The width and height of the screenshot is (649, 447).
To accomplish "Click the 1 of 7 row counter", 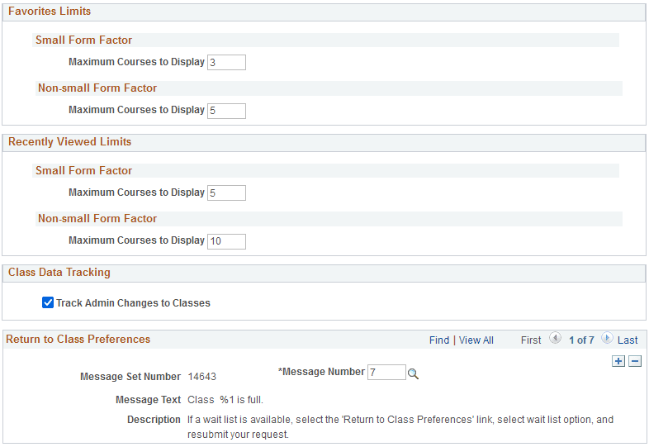I will click(x=581, y=340).
